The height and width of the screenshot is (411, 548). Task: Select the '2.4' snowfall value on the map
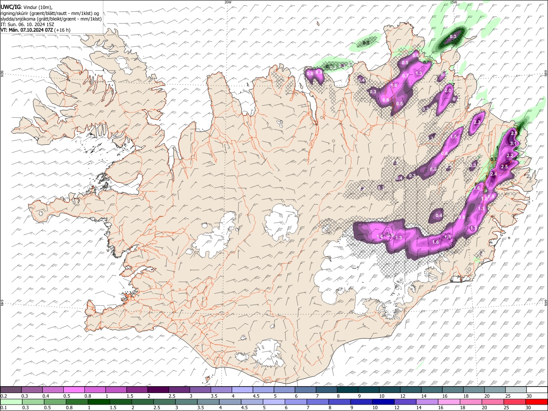pos(494,174)
